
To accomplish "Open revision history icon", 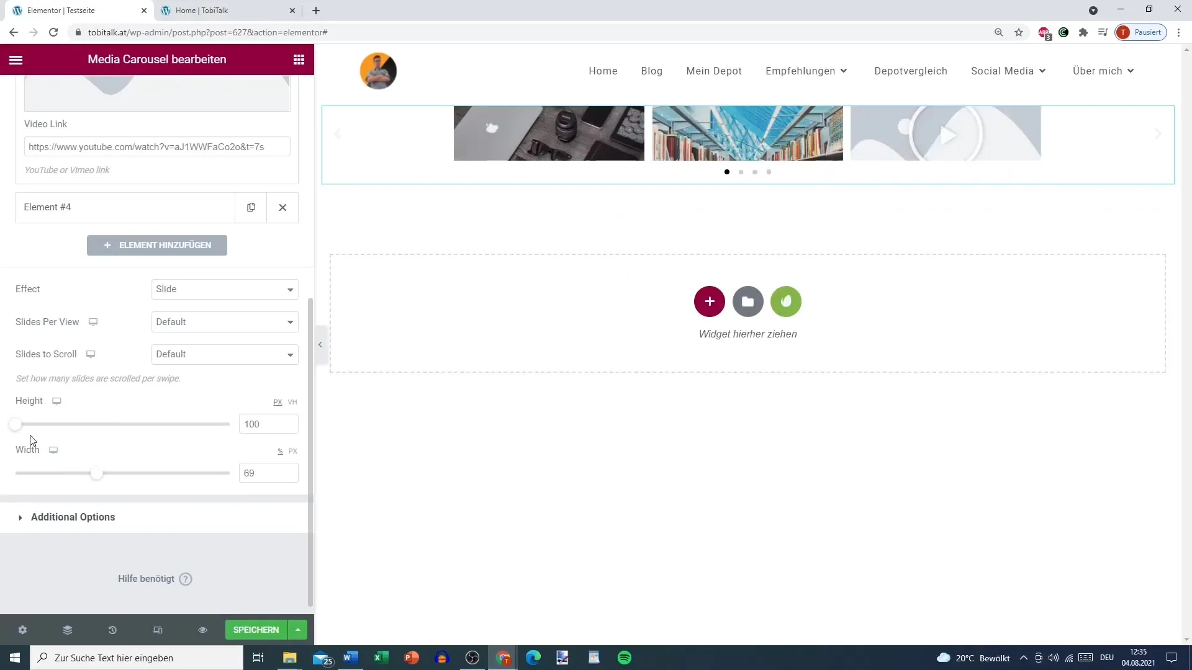I will point(112,630).
